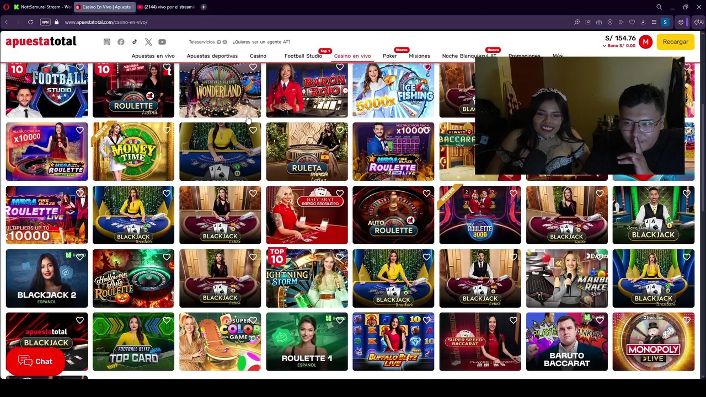Open Super Color Game thumbnail
The width and height of the screenshot is (706, 397).
coord(220,342)
